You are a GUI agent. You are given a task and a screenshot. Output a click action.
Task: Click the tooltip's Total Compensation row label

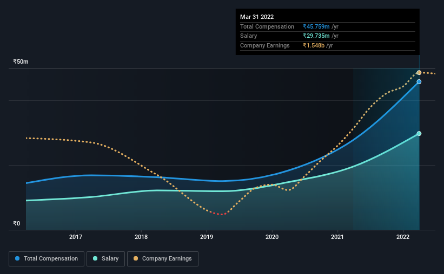[267, 26]
